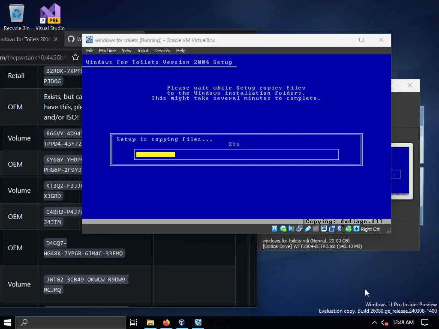Click the VM preview thumbnail in VirtualBox Manager
This screenshot has height=329, width=439.
401,171
